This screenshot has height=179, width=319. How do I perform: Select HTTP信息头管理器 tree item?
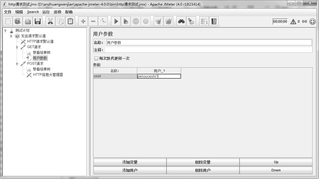48,75
